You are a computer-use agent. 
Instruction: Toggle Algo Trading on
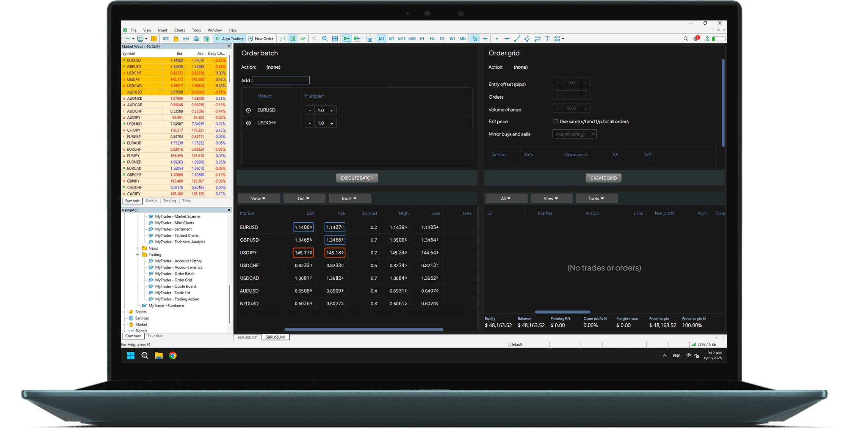click(x=229, y=38)
